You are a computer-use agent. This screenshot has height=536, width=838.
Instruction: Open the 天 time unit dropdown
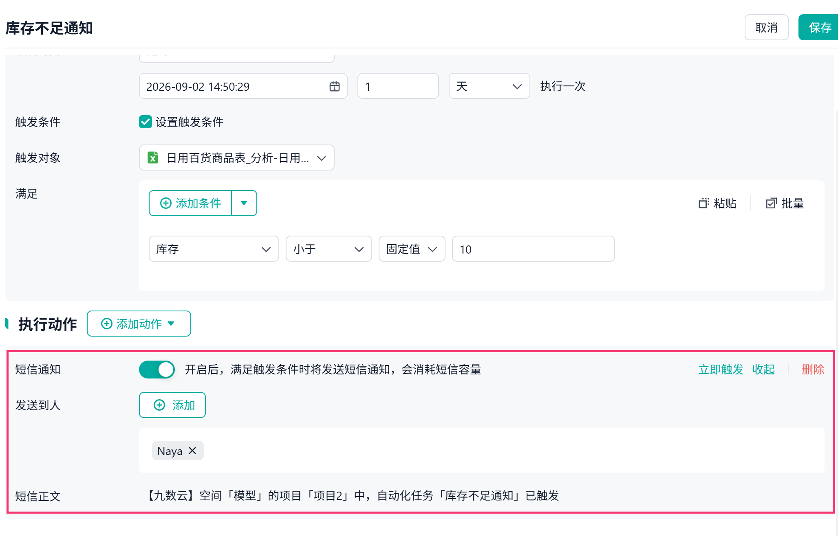click(x=489, y=86)
